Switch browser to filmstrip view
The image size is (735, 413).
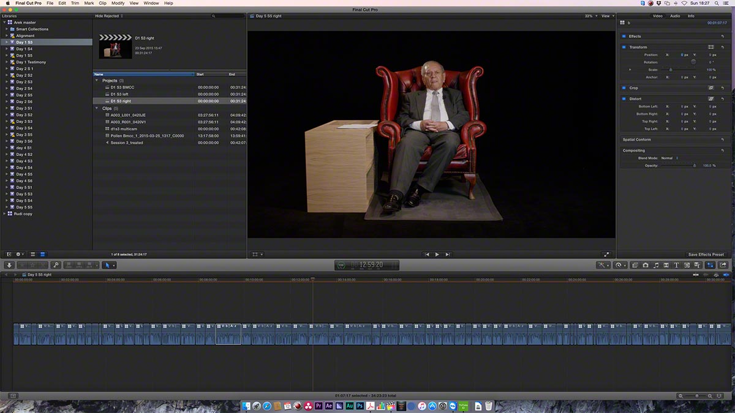(x=33, y=254)
